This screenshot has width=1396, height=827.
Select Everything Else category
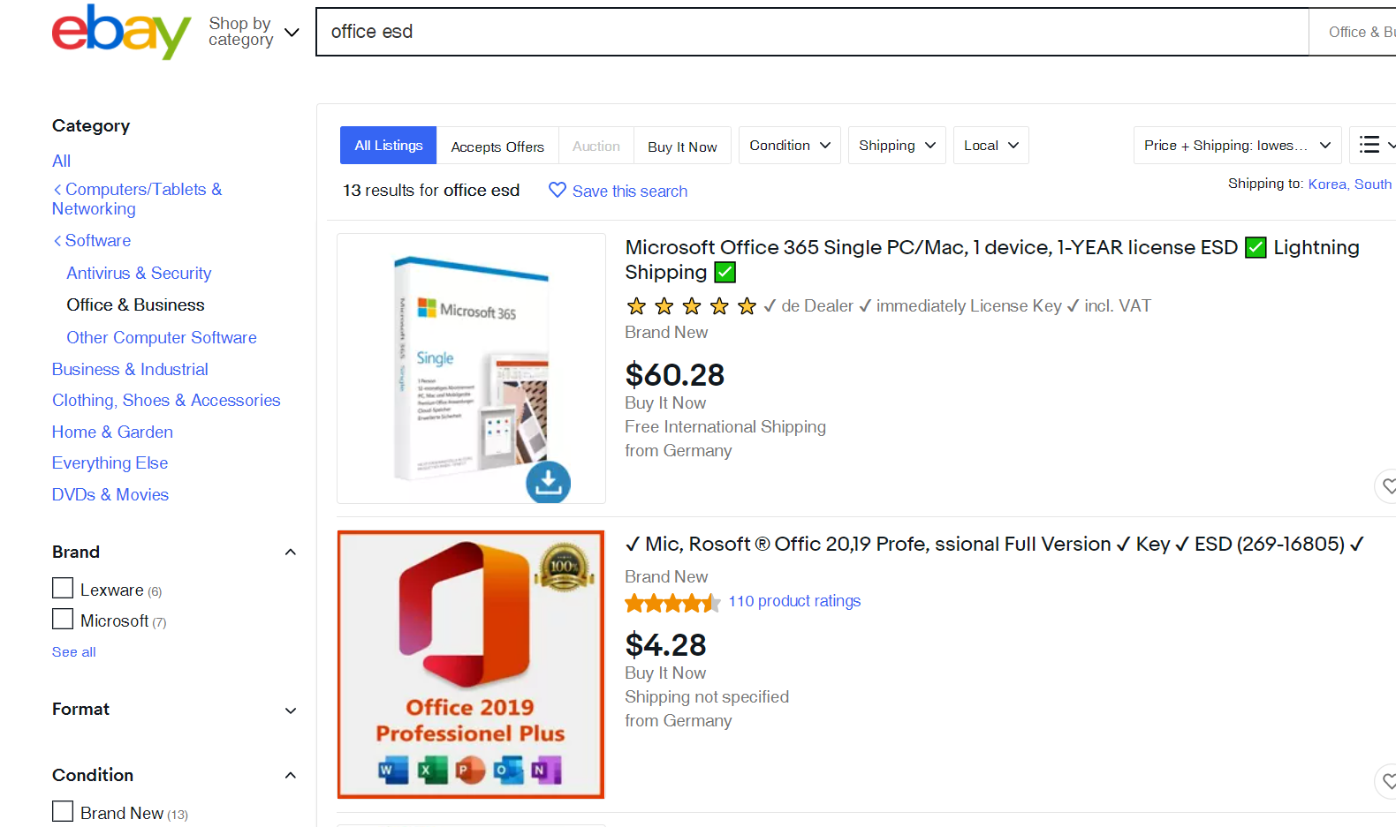click(x=110, y=462)
